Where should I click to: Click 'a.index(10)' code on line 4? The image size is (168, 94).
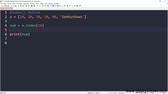(33, 26)
